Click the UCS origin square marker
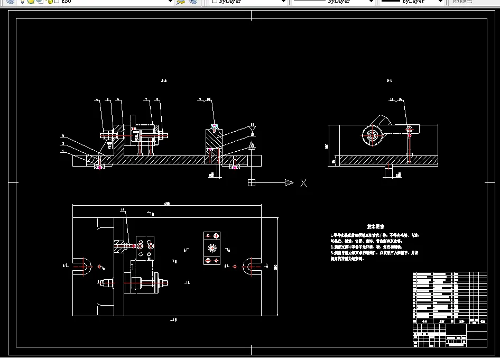Image resolution: width=500 pixels, height=358 pixels. click(251, 182)
